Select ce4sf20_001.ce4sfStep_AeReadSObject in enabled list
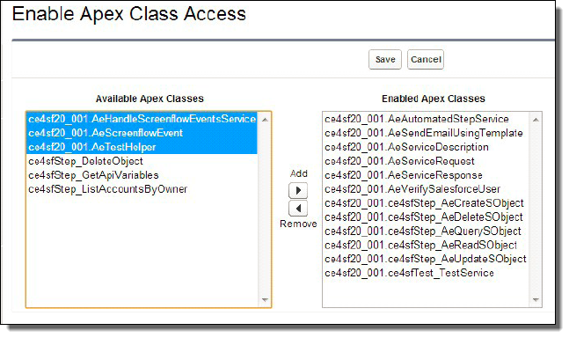569x338 pixels. (x=426, y=245)
